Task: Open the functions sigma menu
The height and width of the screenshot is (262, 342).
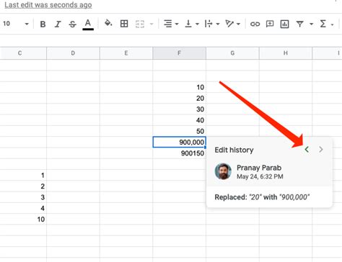Action: (323, 24)
